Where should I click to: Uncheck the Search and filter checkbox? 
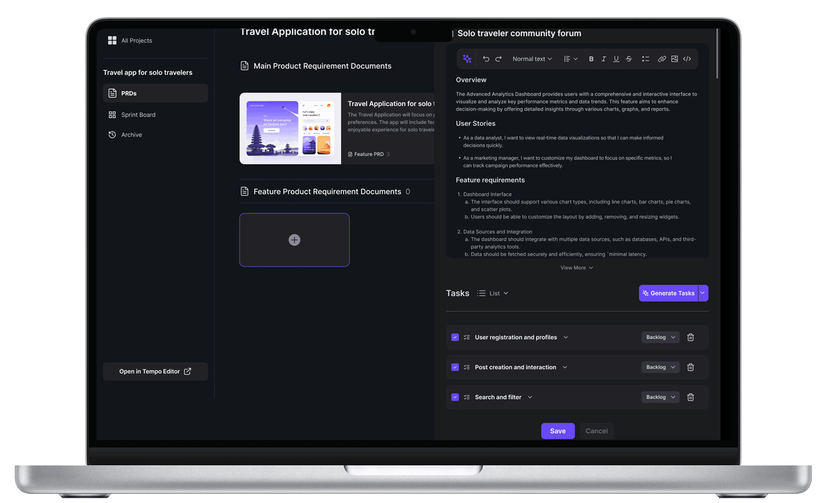point(455,397)
